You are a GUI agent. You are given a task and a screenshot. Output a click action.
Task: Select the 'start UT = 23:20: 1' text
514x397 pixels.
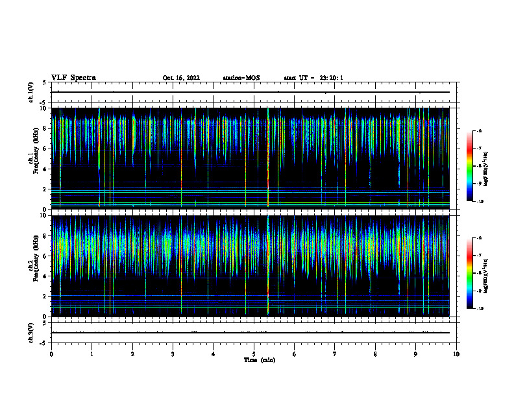[x=313, y=78]
